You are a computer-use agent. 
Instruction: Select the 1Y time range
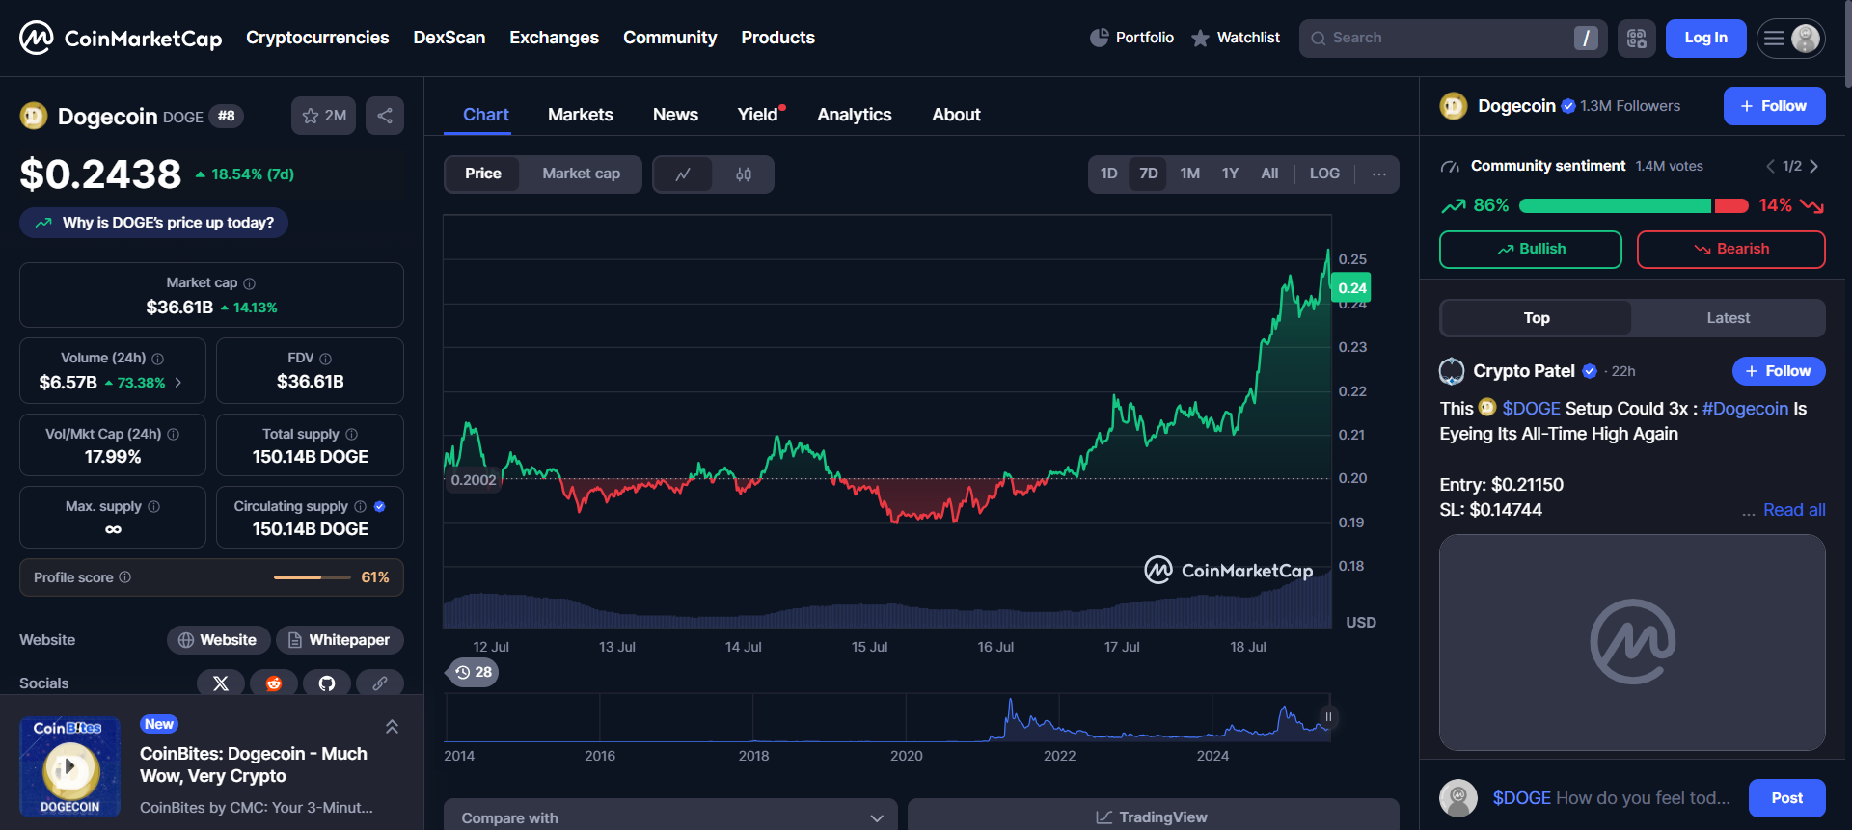coord(1230,174)
